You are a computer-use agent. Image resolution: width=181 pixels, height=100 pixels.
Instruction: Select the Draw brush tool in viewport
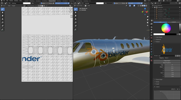[x=76, y=9]
